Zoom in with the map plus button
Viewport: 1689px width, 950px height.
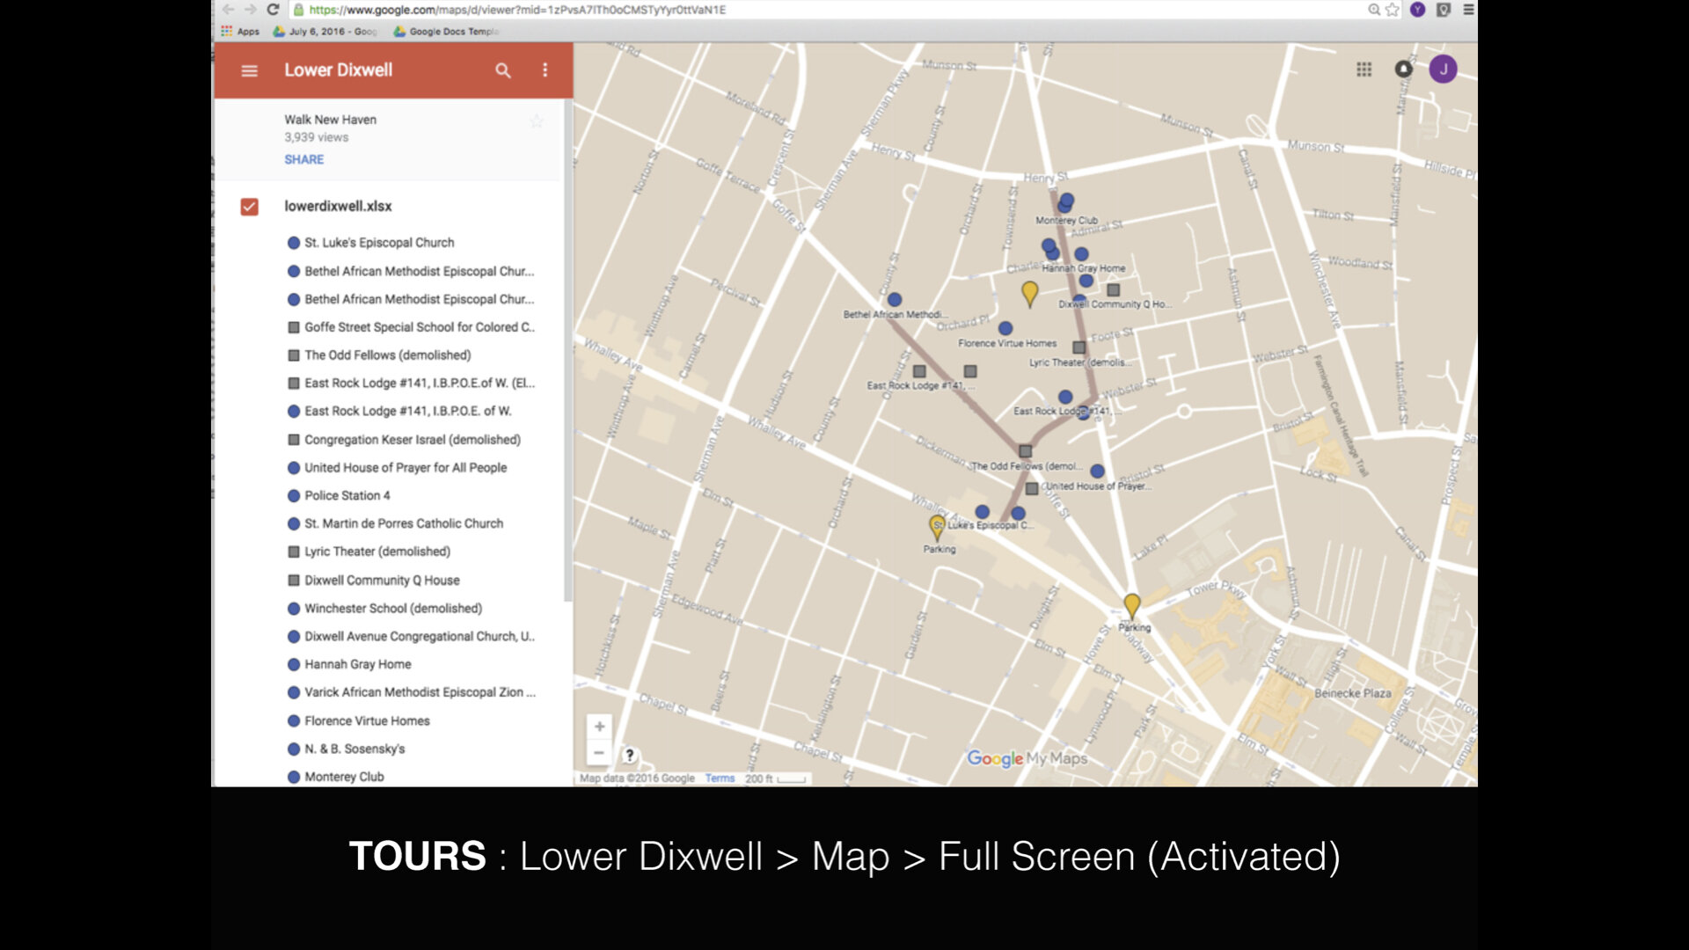tap(599, 727)
